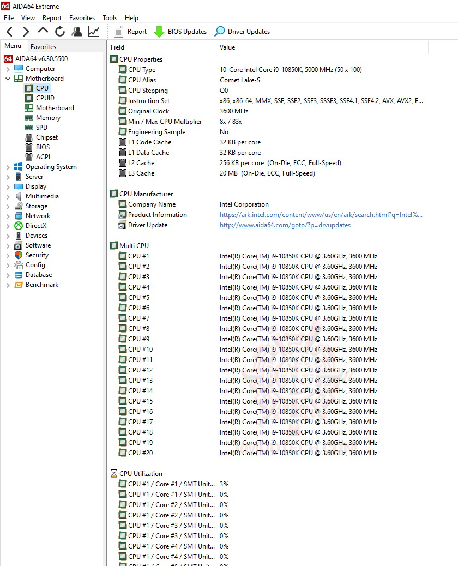Go forward with the right arrow toolbar icon

pos(26,32)
